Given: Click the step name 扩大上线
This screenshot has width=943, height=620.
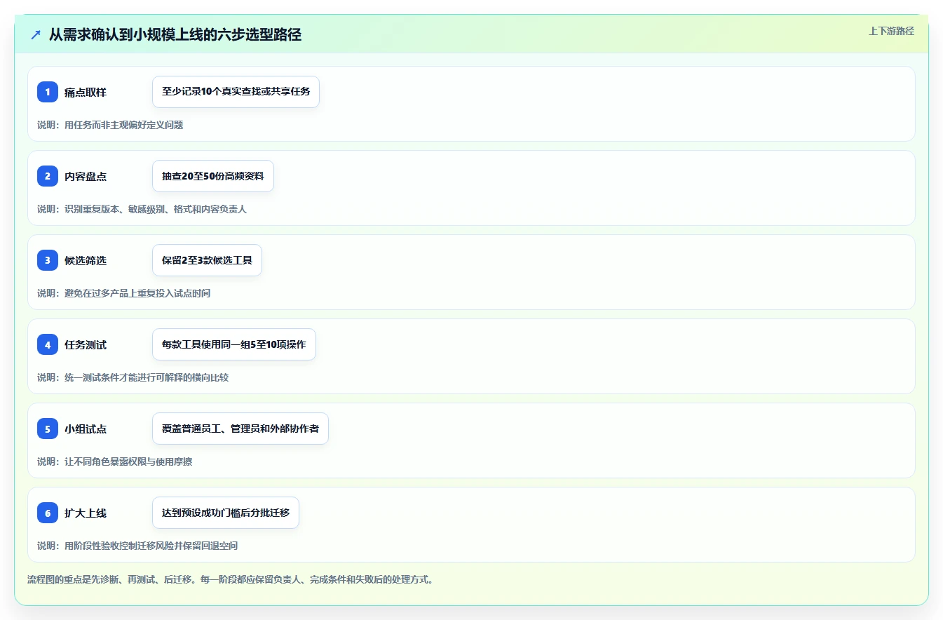Looking at the screenshot, I should (x=86, y=513).
